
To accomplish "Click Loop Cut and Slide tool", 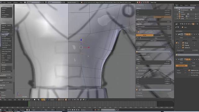I will pos(7,49).
